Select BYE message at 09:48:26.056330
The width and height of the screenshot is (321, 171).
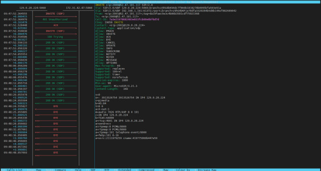(56, 118)
